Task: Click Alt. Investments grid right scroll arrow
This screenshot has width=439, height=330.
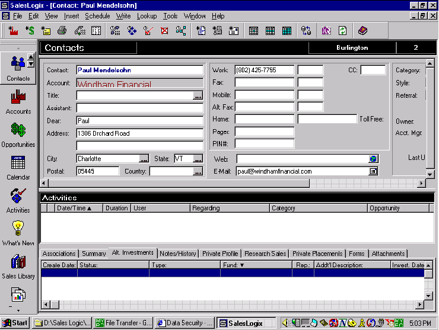Action: (x=419, y=305)
